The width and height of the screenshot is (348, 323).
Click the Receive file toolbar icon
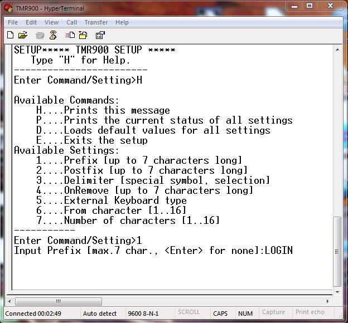point(83,35)
